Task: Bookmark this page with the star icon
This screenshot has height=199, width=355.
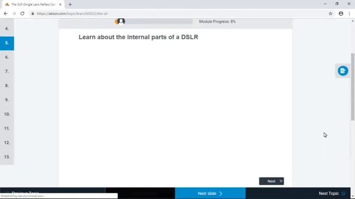Action: [331, 13]
